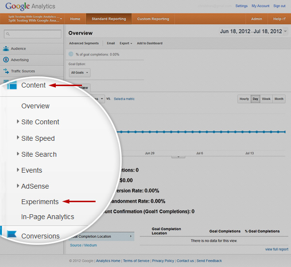Image resolution: width=291 pixels, height=267 pixels.
Task: Click the Content section icon
Action: point(12,85)
